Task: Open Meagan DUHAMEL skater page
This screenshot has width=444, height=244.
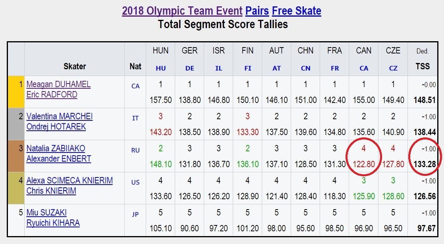Action: (59, 84)
